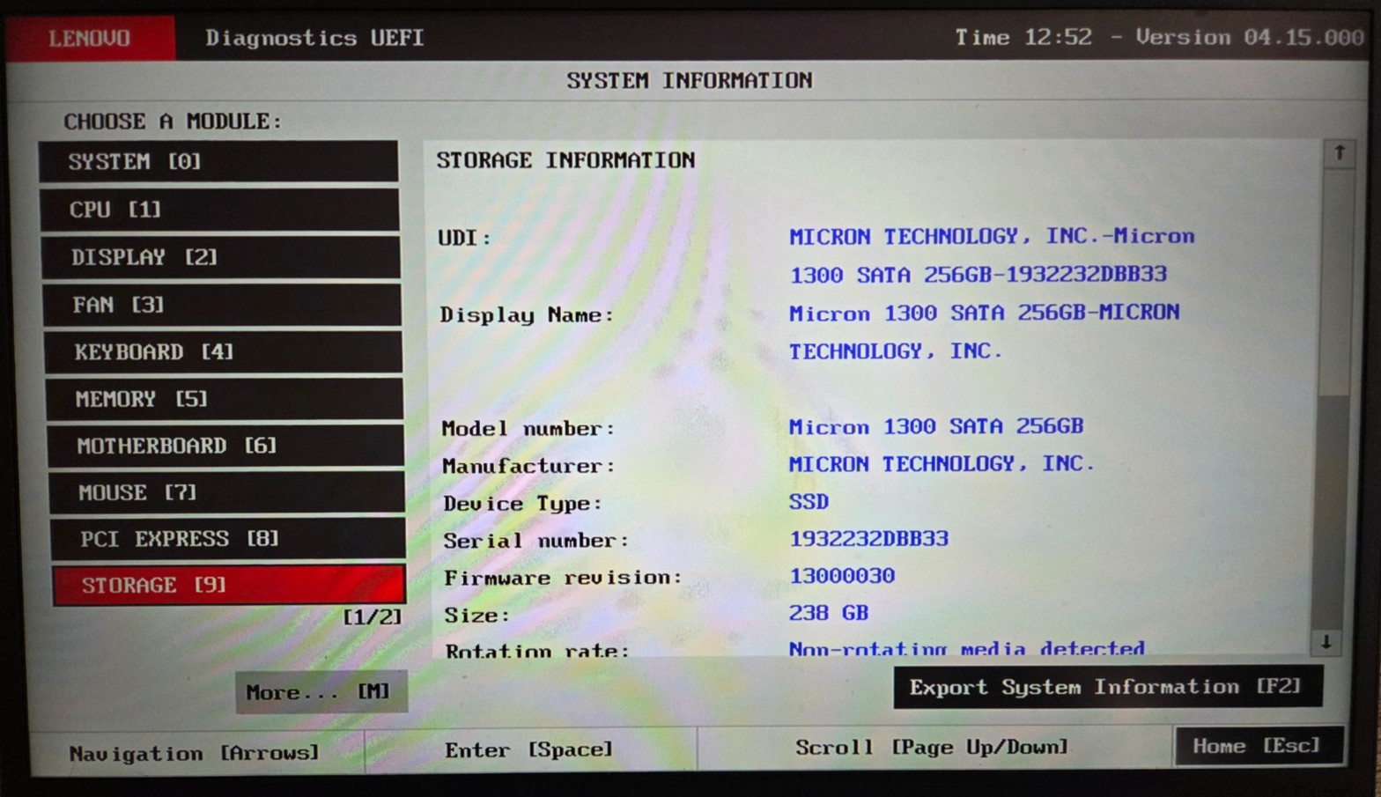The width and height of the screenshot is (1381, 797).
Task: Click the Navigation [Arrows] hint
Action: click(x=194, y=753)
